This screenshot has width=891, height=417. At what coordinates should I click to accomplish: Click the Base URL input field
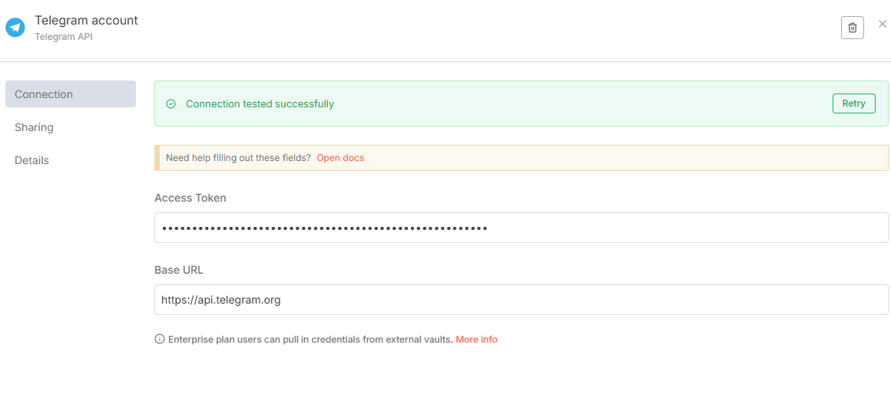[x=521, y=300]
